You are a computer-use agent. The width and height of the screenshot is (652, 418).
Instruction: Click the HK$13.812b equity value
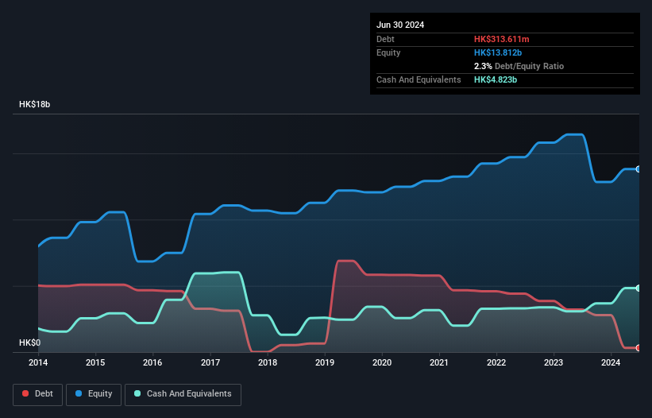(498, 52)
